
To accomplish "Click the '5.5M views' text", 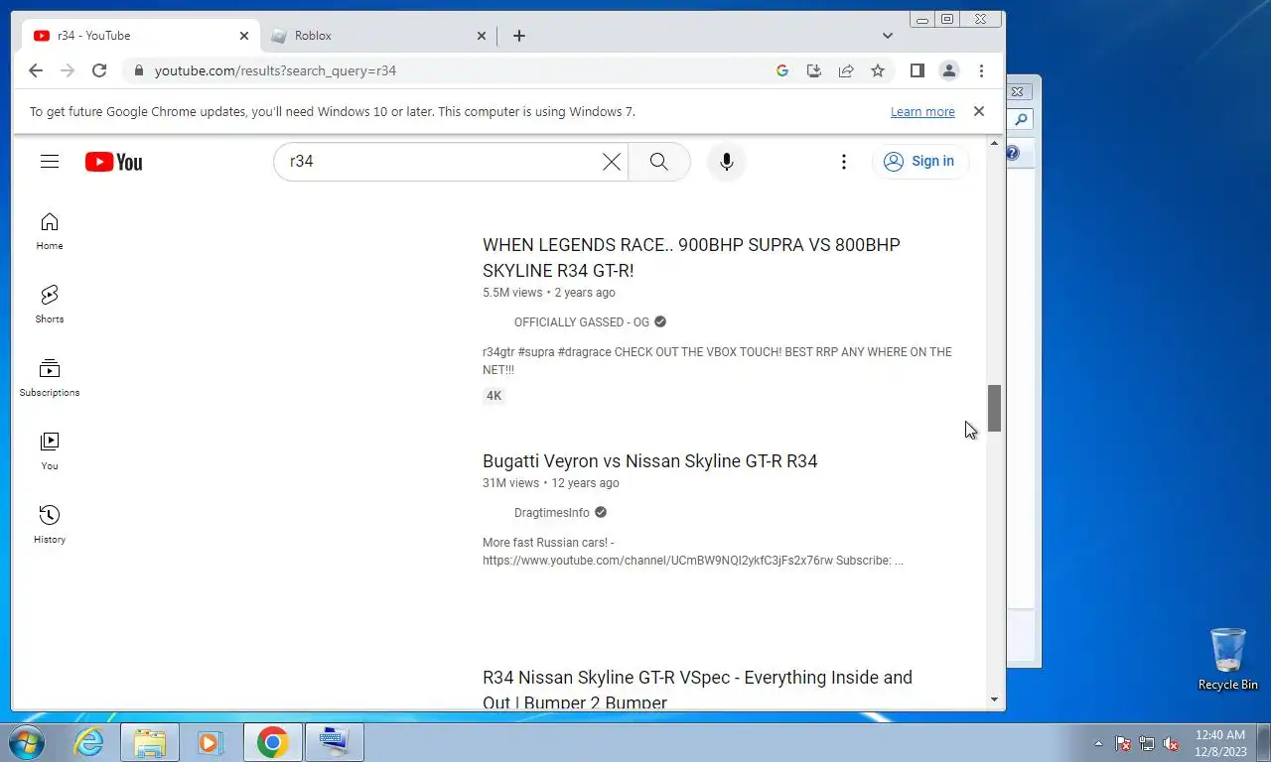I will (512, 293).
